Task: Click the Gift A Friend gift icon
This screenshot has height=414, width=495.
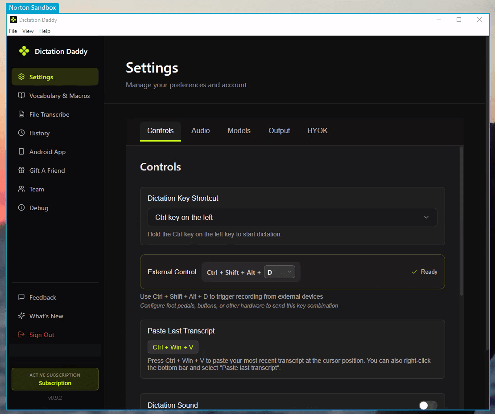Action: coord(21,170)
